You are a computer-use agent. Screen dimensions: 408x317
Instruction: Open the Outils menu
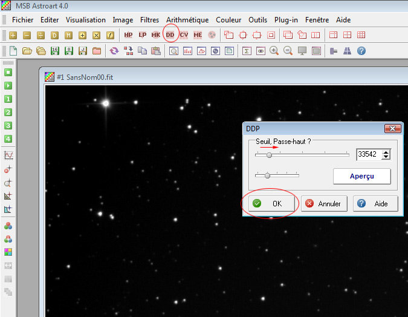pyautogui.click(x=257, y=20)
